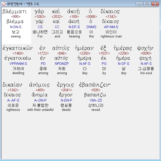Select the Greek word γὰρ in first row

click(x=39, y=12)
